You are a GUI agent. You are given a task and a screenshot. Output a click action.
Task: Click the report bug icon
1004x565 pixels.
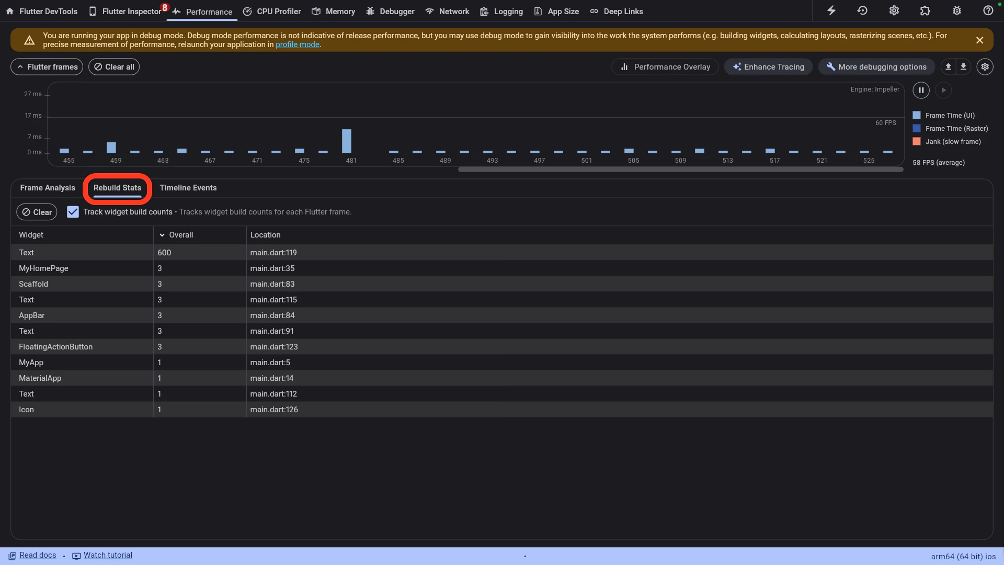point(956,10)
